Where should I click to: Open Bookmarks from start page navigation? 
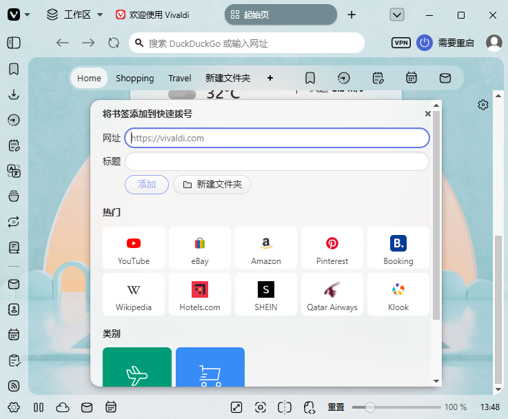pos(310,78)
